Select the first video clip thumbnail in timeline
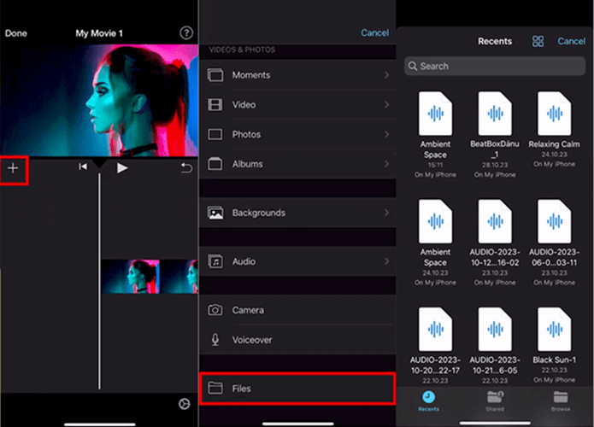Screen dimensions: 594x427 click(x=130, y=277)
